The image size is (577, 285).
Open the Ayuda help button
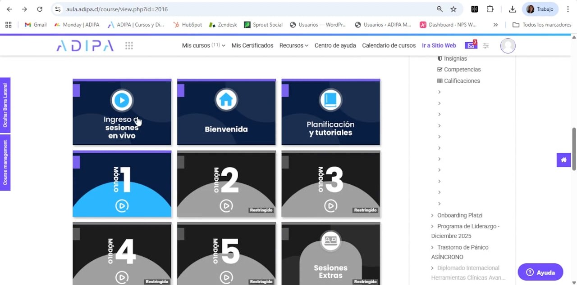tap(540, 272)
